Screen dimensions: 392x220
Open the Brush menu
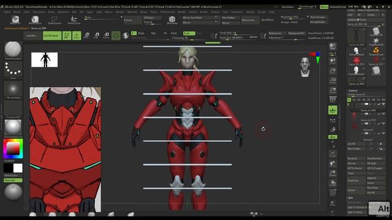tap(17, 12)
